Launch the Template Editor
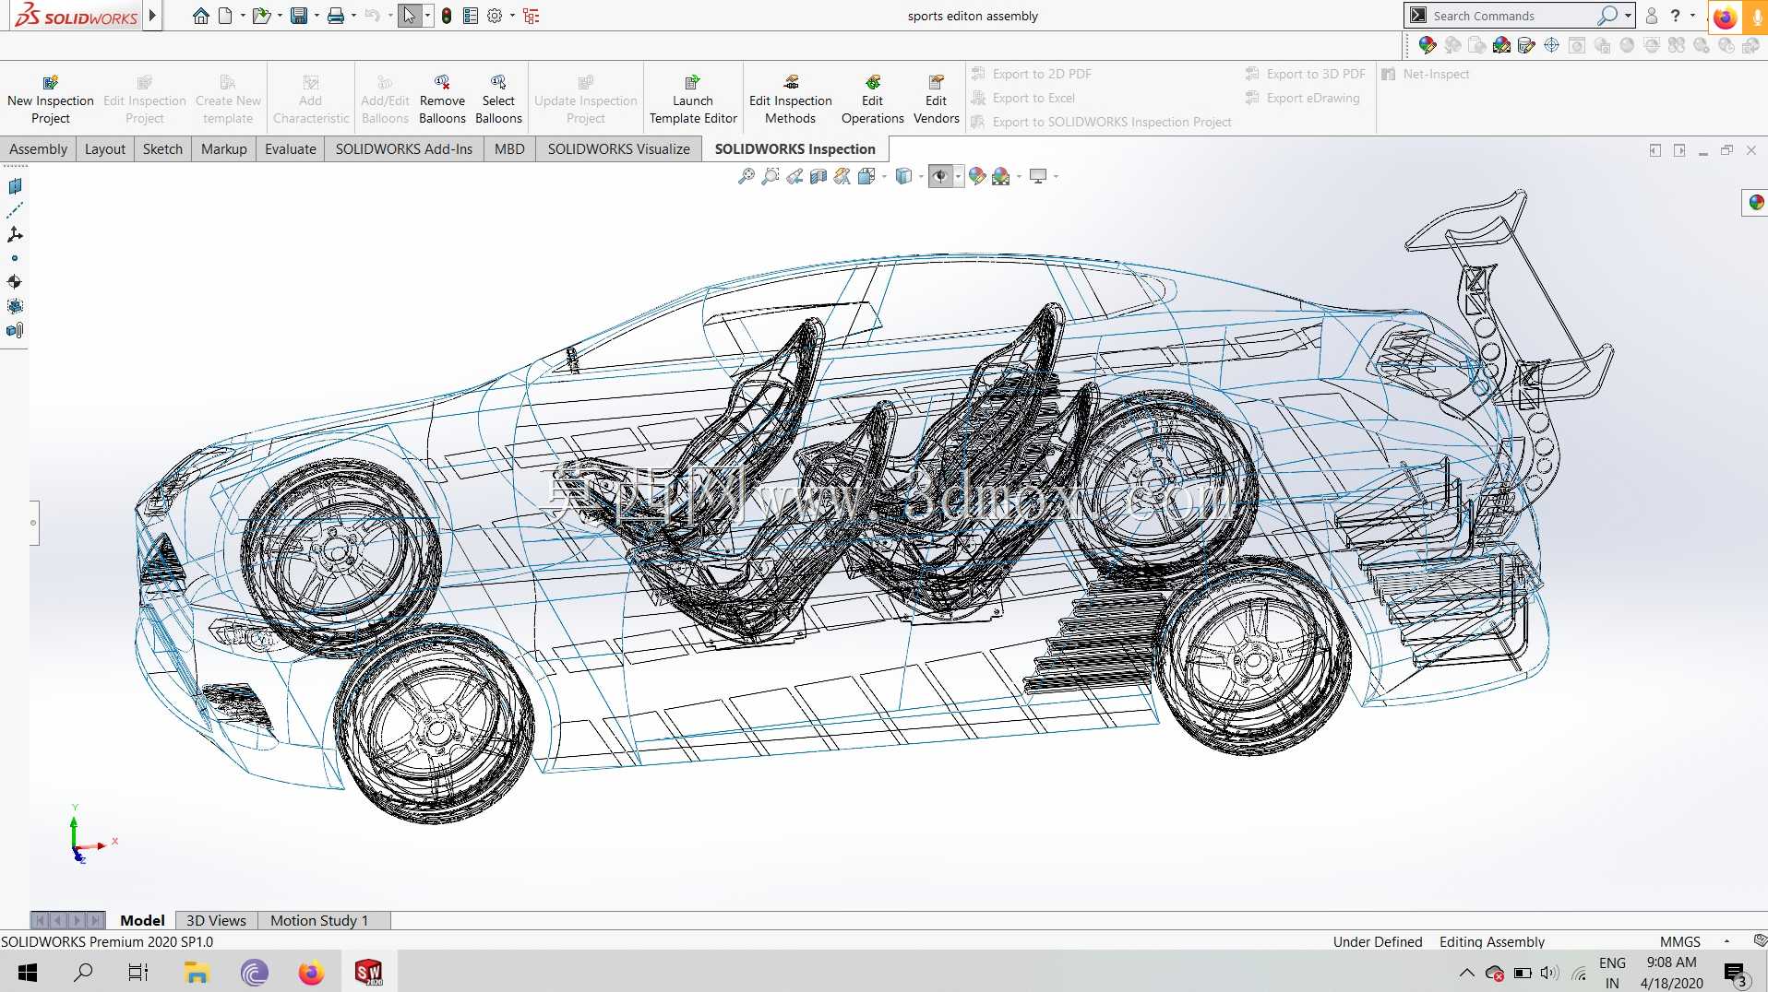This screenshot has height=992, width=1768. (693, 99)
